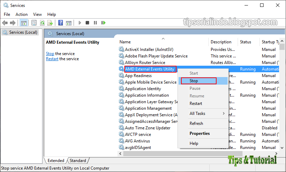
Task: Click gear icon beside Auto Time Zone Updater
Action: 122,128
